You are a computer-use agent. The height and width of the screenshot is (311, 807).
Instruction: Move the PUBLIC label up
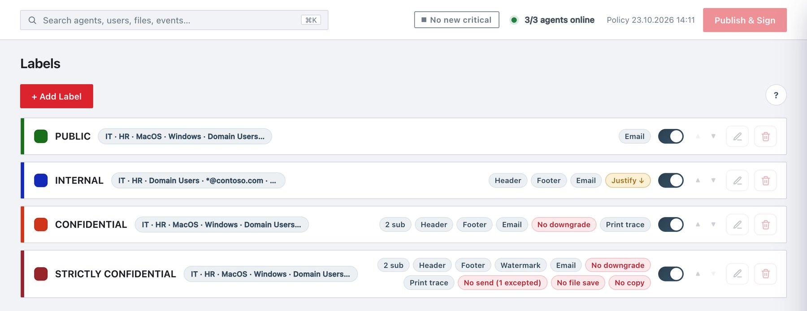point(698,136)
